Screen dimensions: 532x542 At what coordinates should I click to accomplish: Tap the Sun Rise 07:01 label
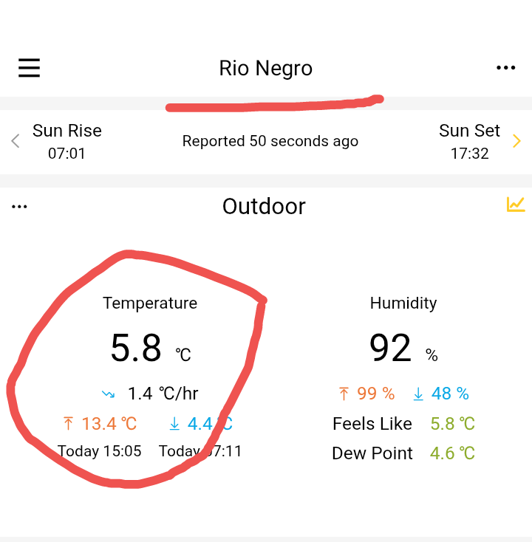(67, 142)
